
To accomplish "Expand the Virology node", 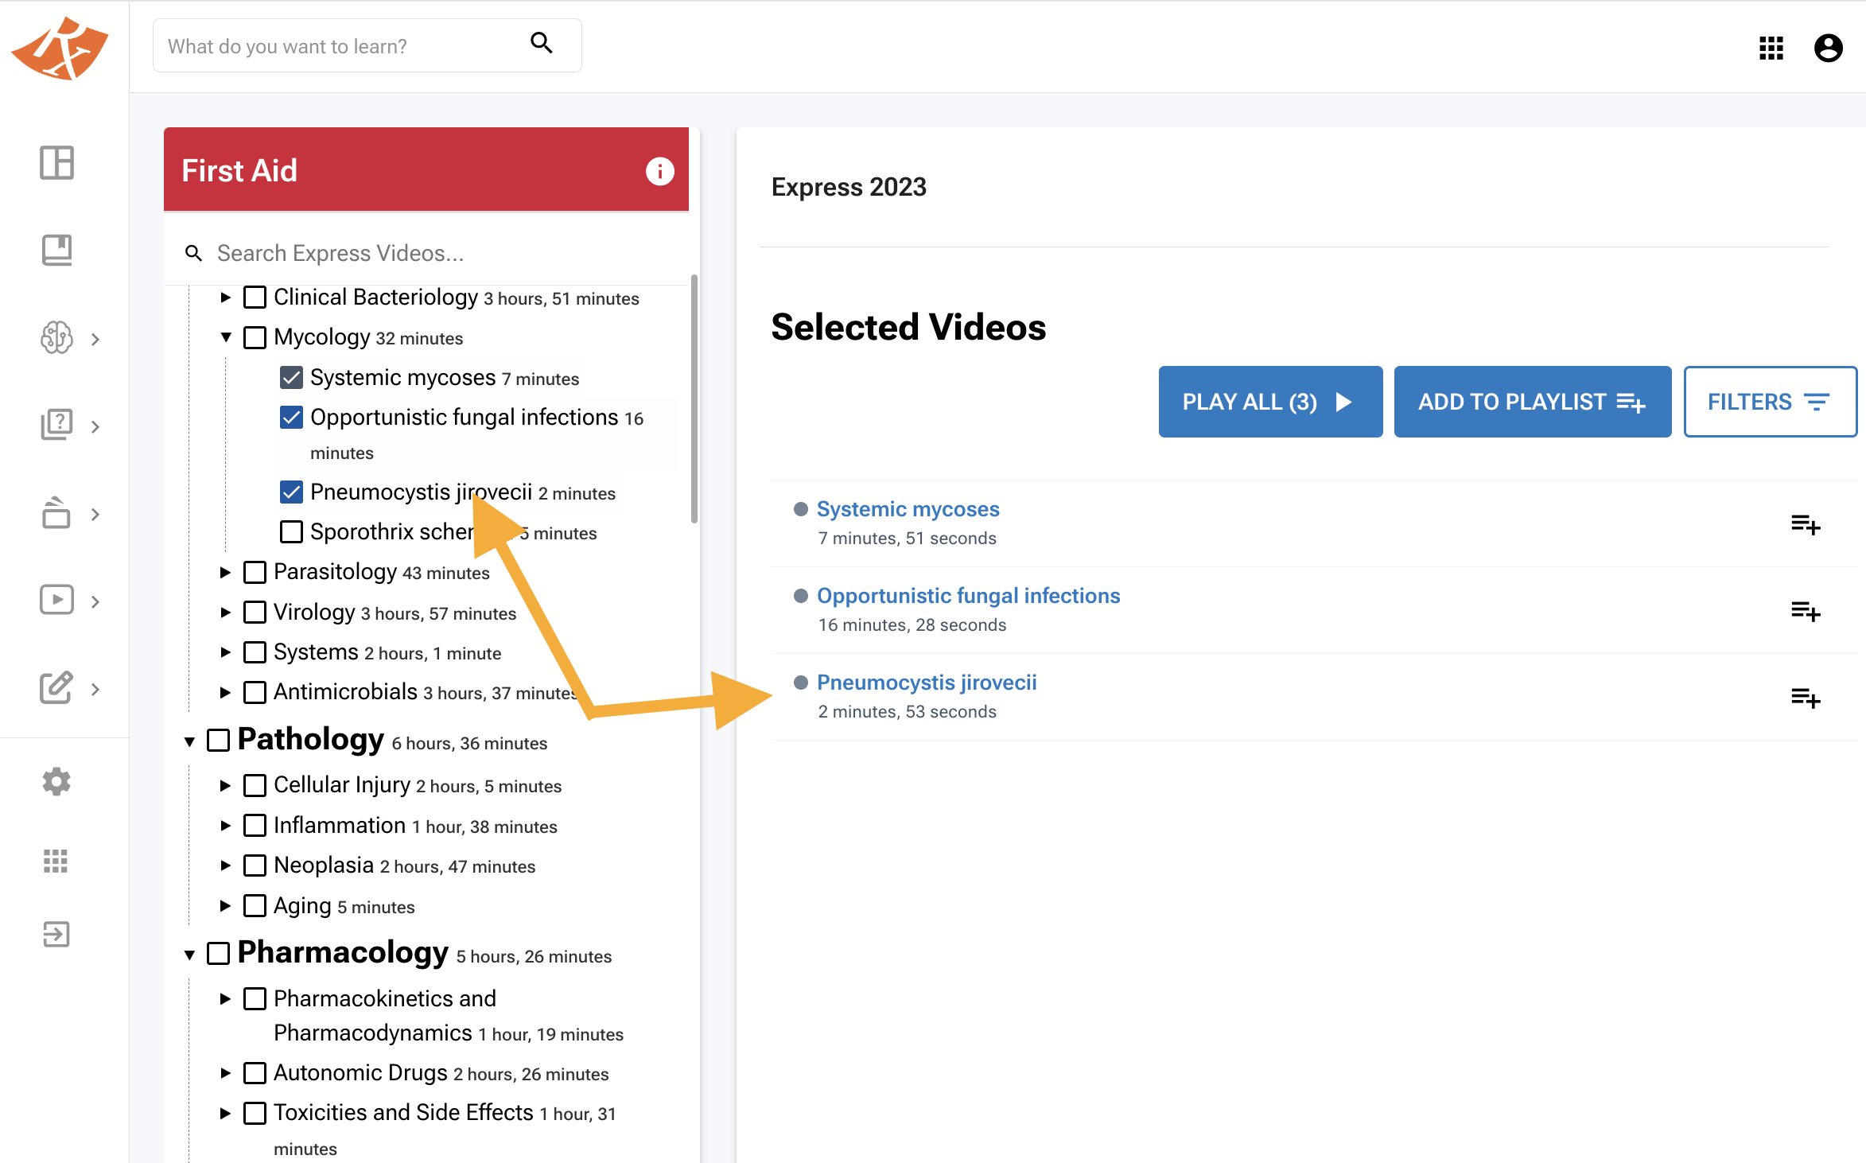I will pos(226,612).
